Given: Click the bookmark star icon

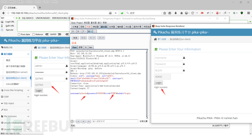Looking at the screenshot, I should (164, 13).
